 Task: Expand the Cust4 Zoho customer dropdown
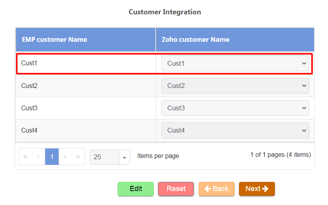coord(235,130)
